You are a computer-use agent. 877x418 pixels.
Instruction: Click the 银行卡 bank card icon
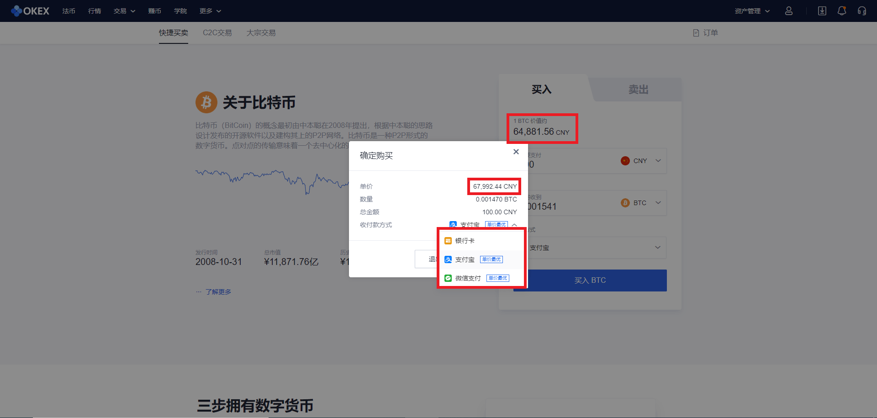click(x=448, y=241)
